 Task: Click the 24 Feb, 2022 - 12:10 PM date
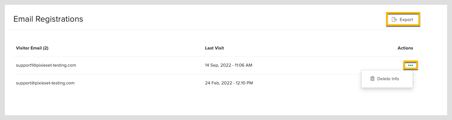229,83
